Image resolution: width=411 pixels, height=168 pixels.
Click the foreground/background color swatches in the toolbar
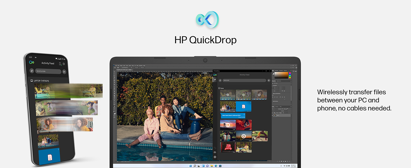click(x=114, y=113)
